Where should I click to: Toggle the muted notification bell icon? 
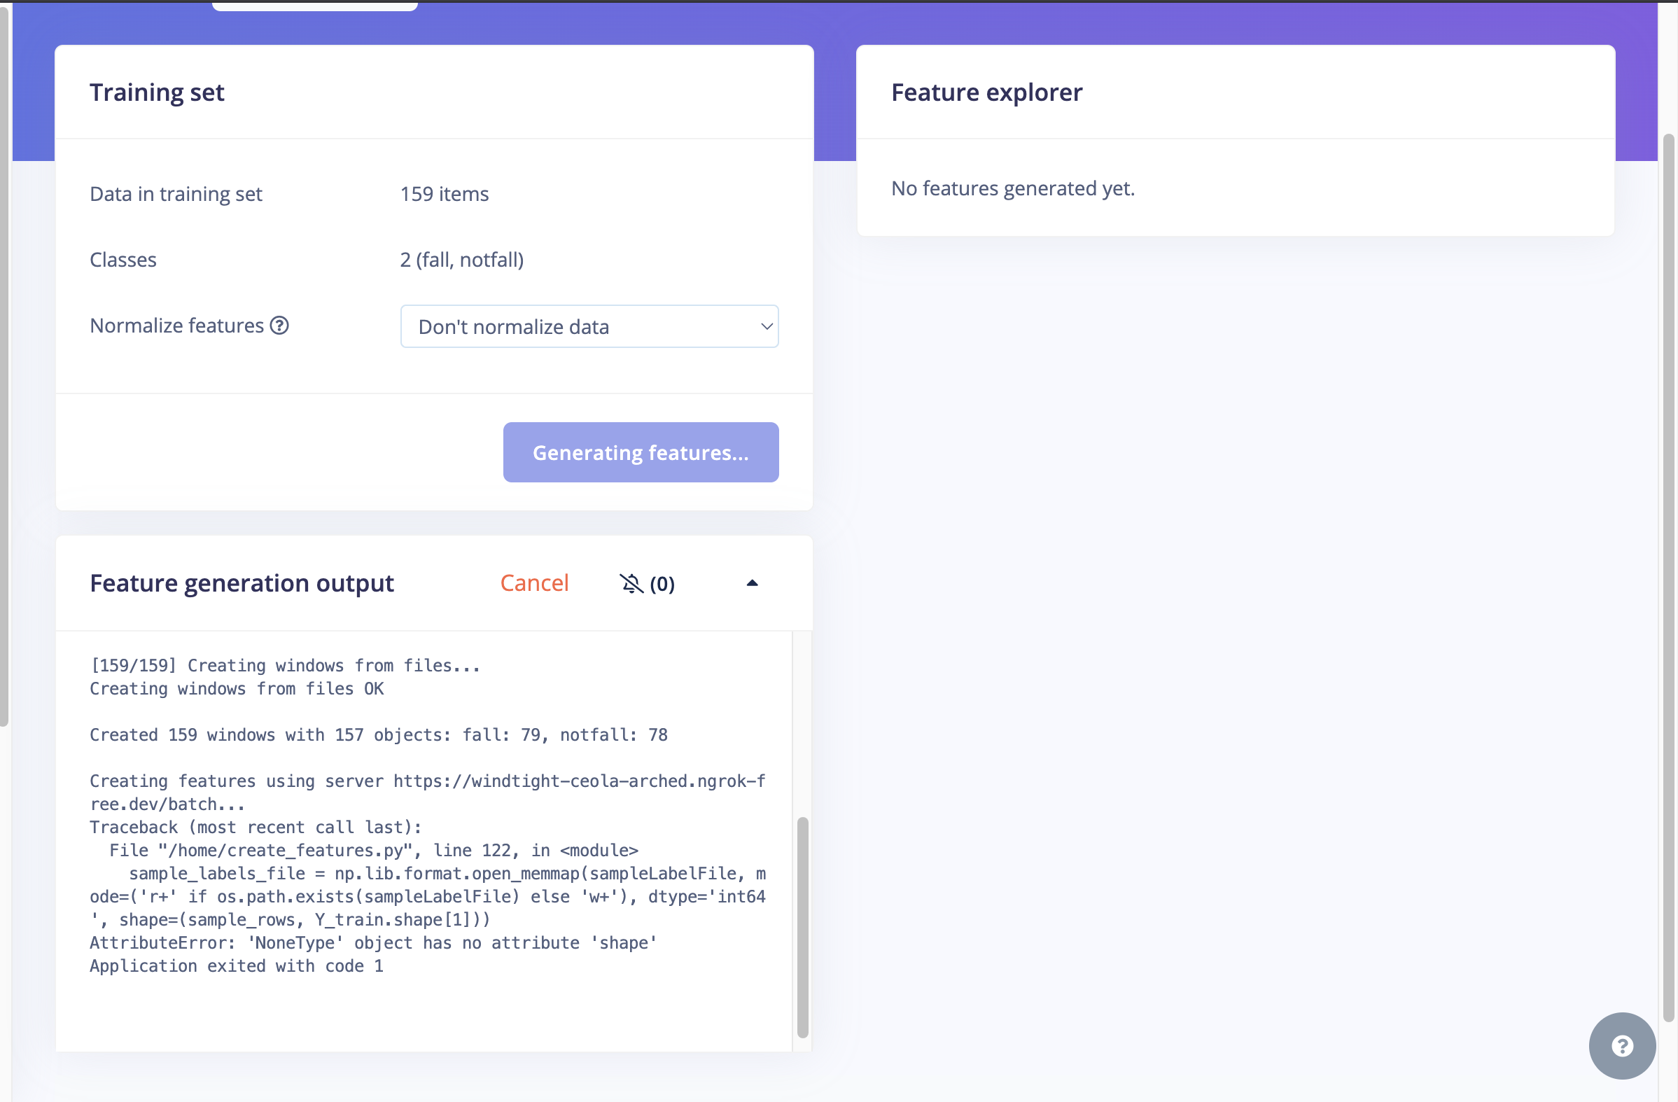[631, 584]
